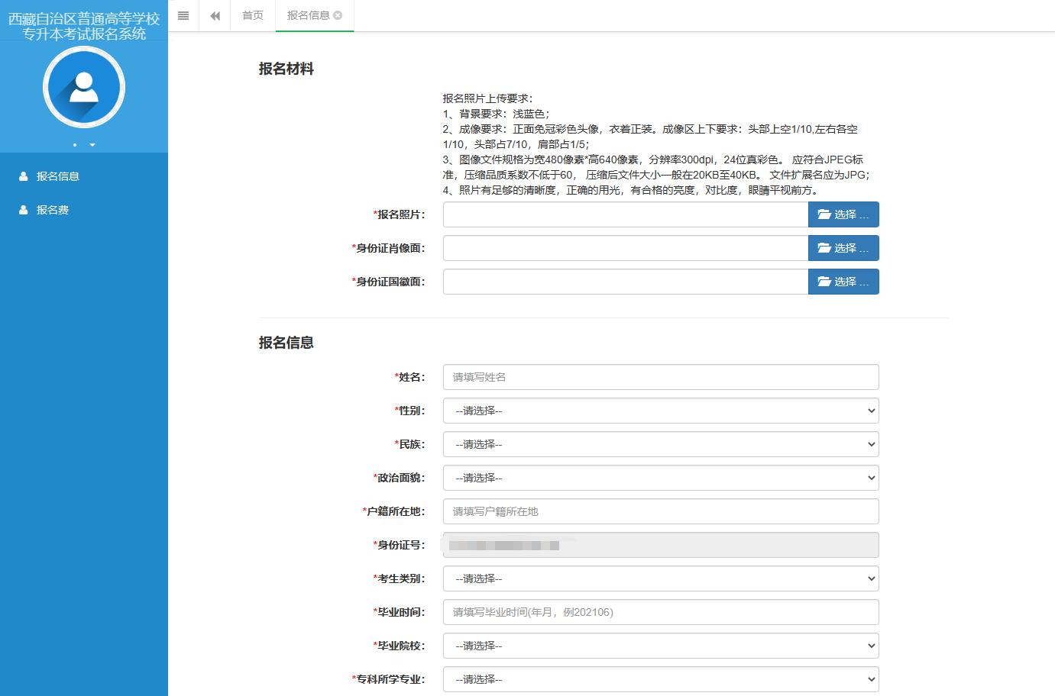Focus the 姓名 text input field

coord(660,377)
